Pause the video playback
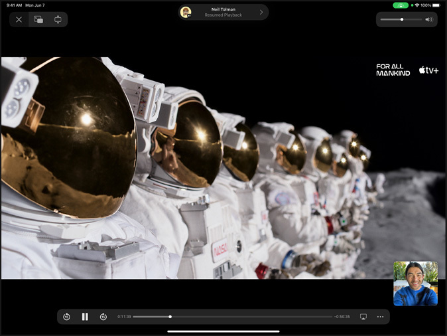Screen dimensions: 447x336 click(85, 317)
